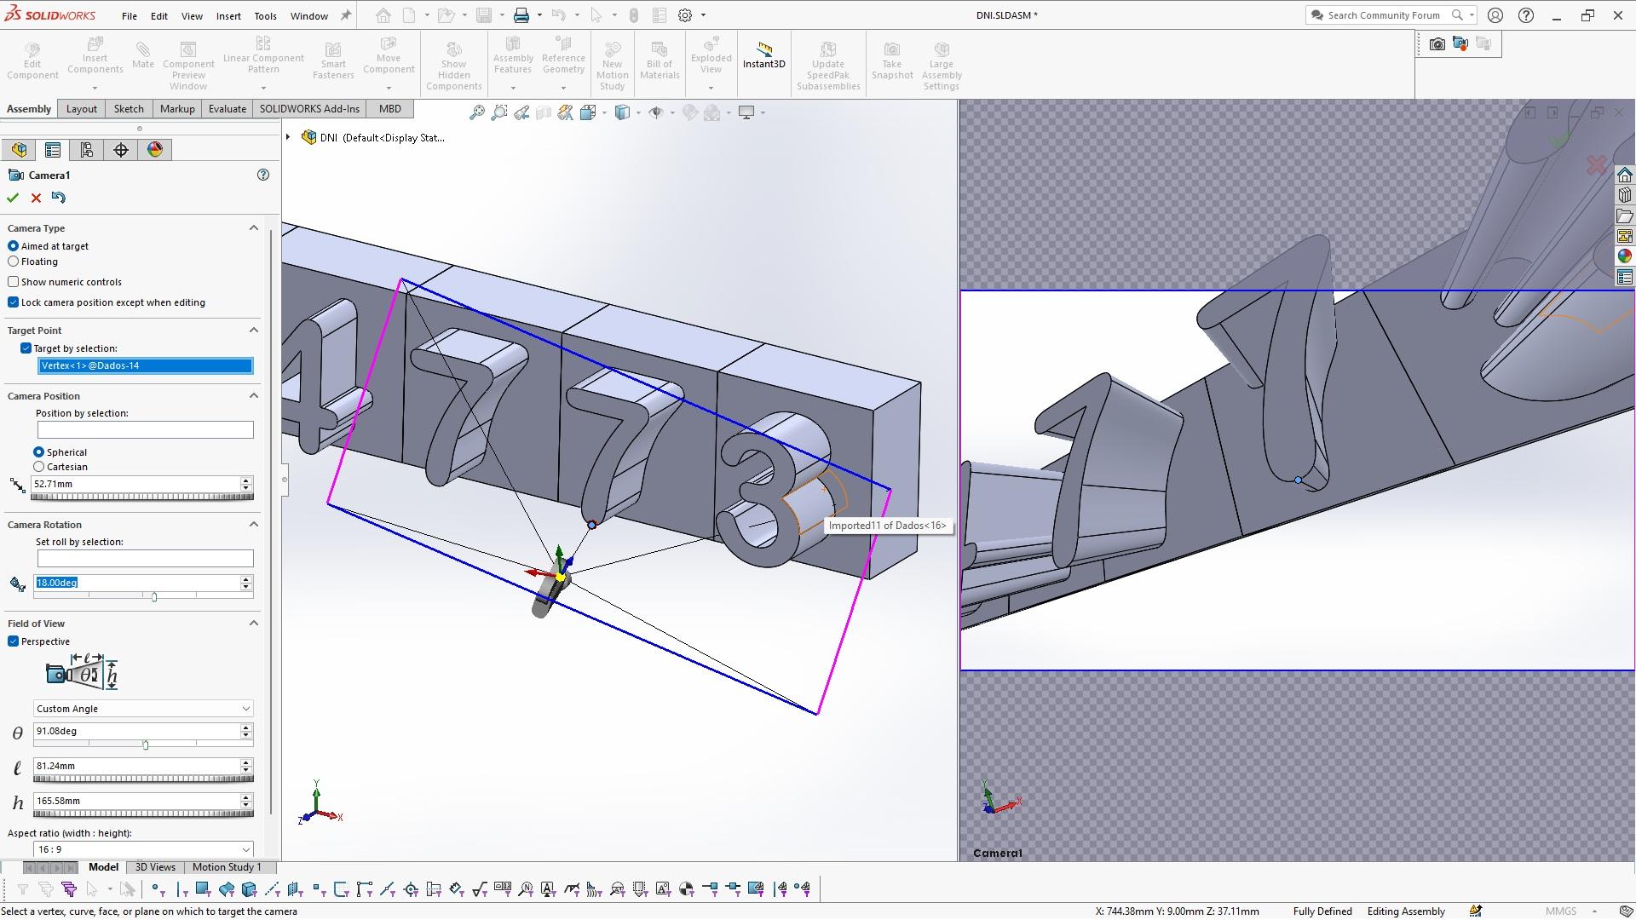Click Bill of Materials button
This screenshot has width=1636, height=920.
point(660,60)
